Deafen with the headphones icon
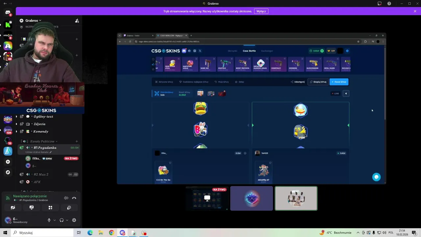Image resolution: width=421 pixels, height=237 pixels. (x=62, y=220)
